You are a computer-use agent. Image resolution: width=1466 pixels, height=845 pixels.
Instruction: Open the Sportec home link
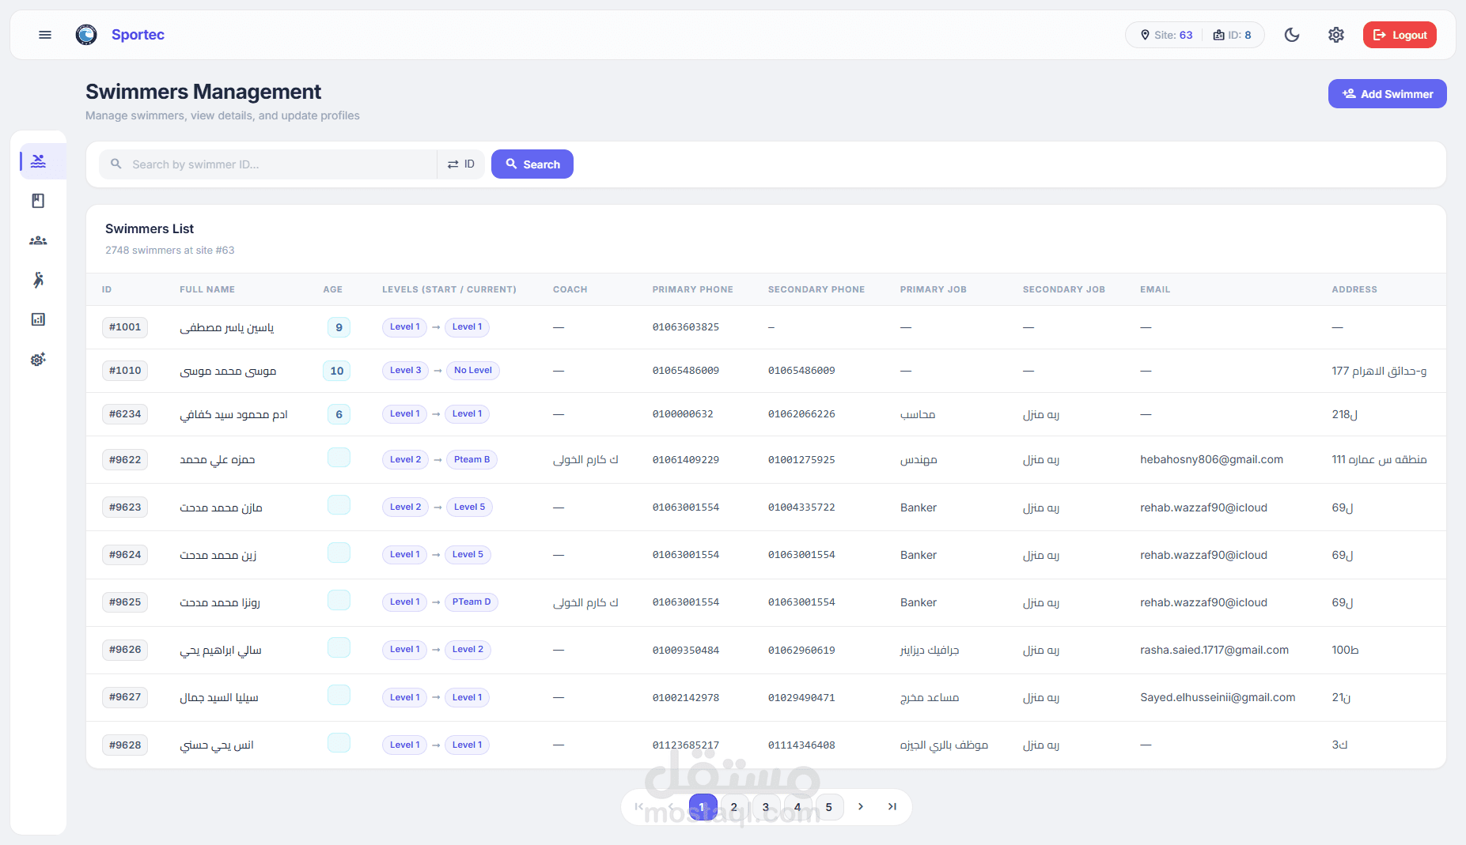(138, 35)
